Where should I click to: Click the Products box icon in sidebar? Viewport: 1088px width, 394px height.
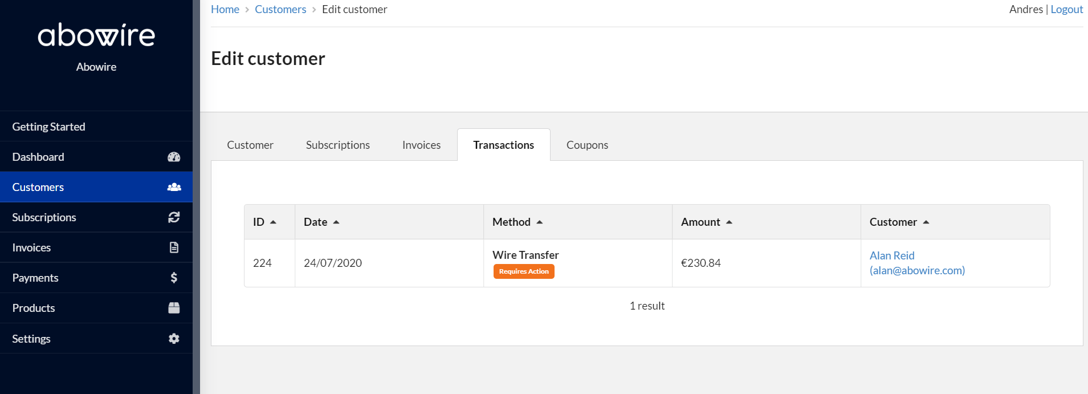click(174, 308)
